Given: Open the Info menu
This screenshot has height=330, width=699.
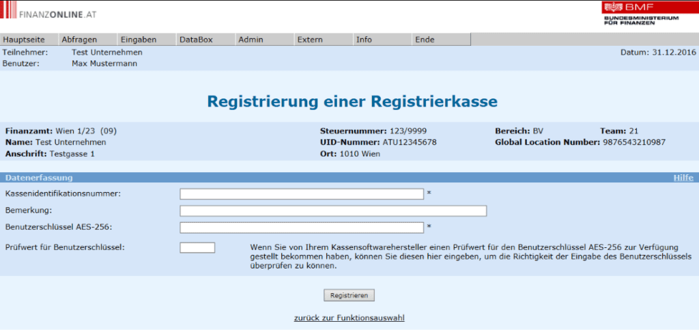Looking at the screenshot, I should (x=364, y=40).
